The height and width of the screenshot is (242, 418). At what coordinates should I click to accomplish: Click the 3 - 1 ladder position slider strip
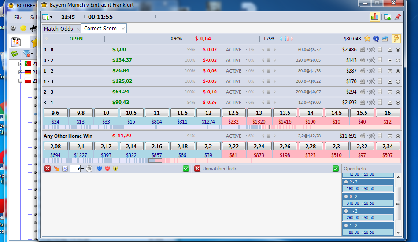(262, 127)
